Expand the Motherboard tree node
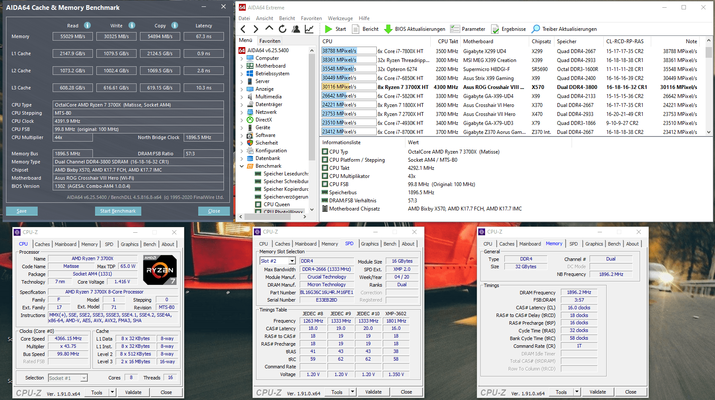 coord(242,66)
